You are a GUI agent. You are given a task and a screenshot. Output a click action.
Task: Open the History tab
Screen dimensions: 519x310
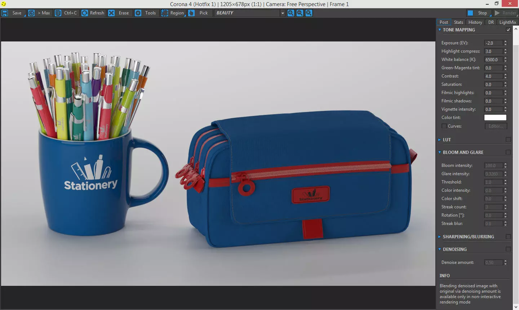click(475, 22)
